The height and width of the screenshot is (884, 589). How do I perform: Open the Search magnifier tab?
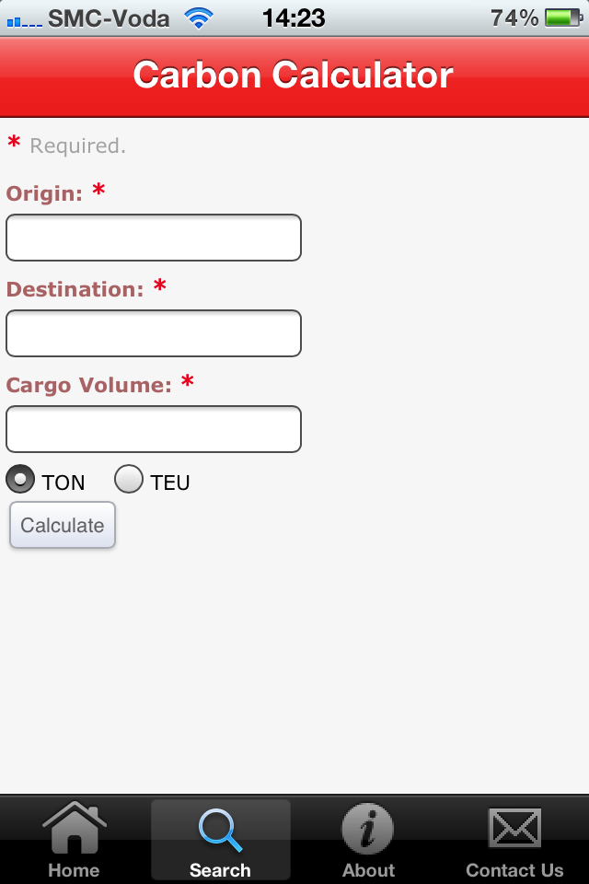220,830
